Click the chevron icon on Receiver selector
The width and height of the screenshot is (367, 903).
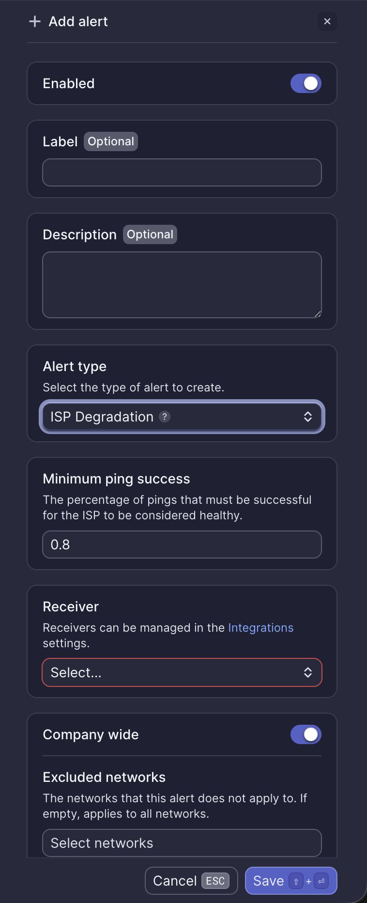(x=308, y=672)
